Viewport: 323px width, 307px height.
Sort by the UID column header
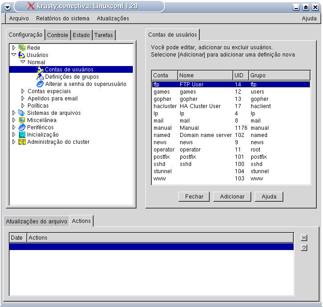click(x=241, y=75)
